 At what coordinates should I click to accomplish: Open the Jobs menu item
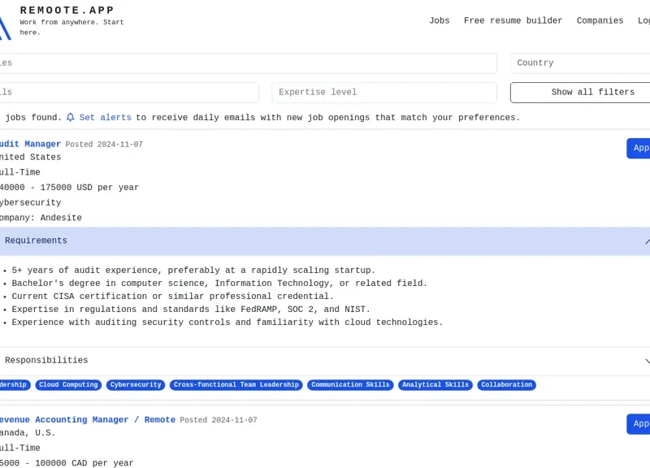439,20
